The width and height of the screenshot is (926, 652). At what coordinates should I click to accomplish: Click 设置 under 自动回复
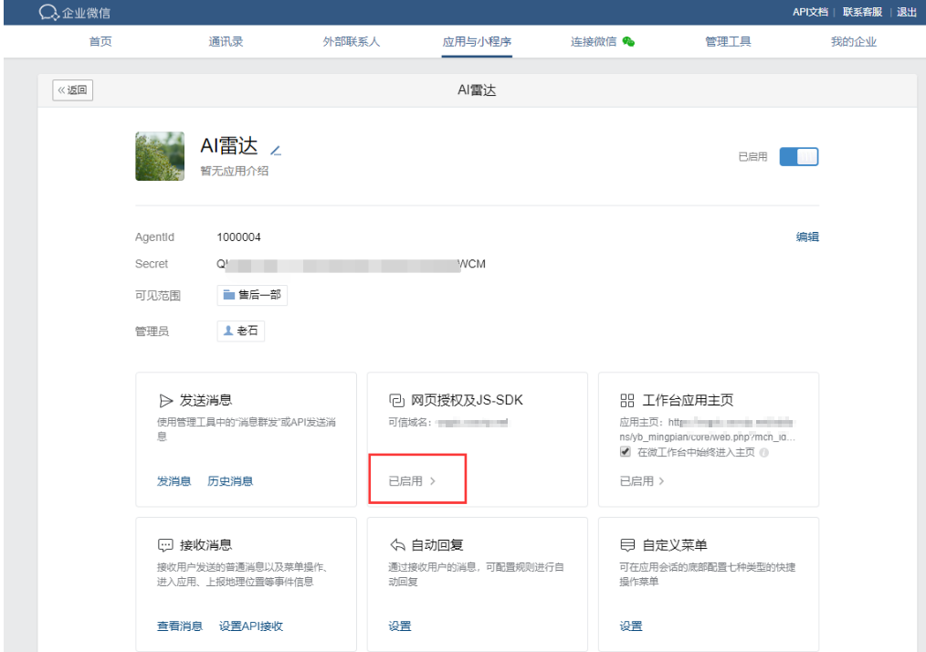pyautogui.click(x=400, y=626)
